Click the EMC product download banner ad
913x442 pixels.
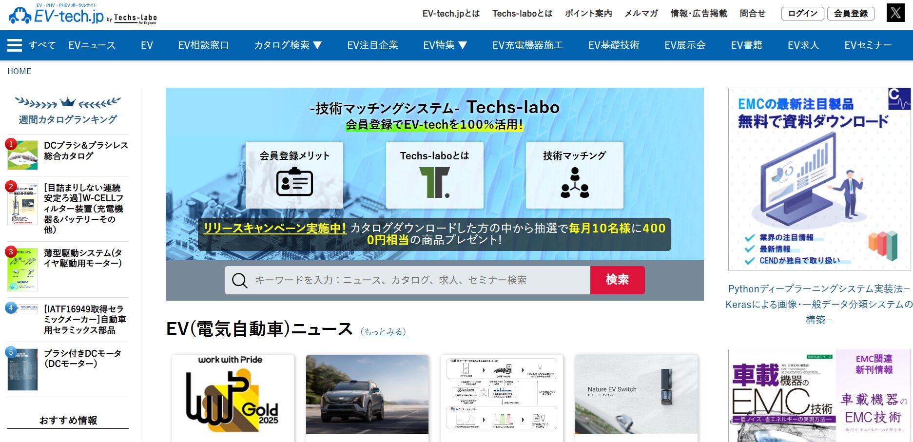[819, 179]
